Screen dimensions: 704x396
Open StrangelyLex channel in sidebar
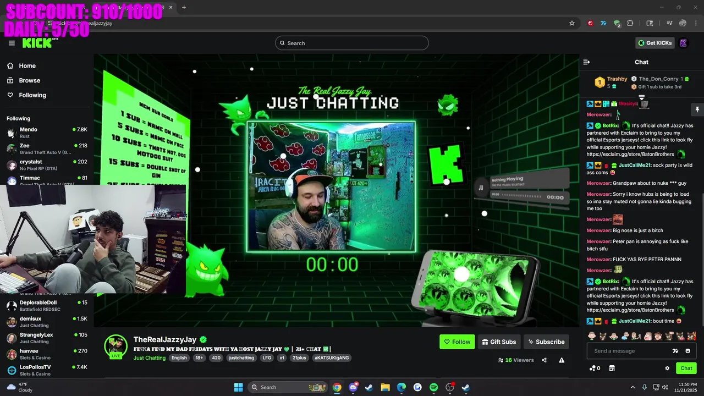(x=47, y=338)
